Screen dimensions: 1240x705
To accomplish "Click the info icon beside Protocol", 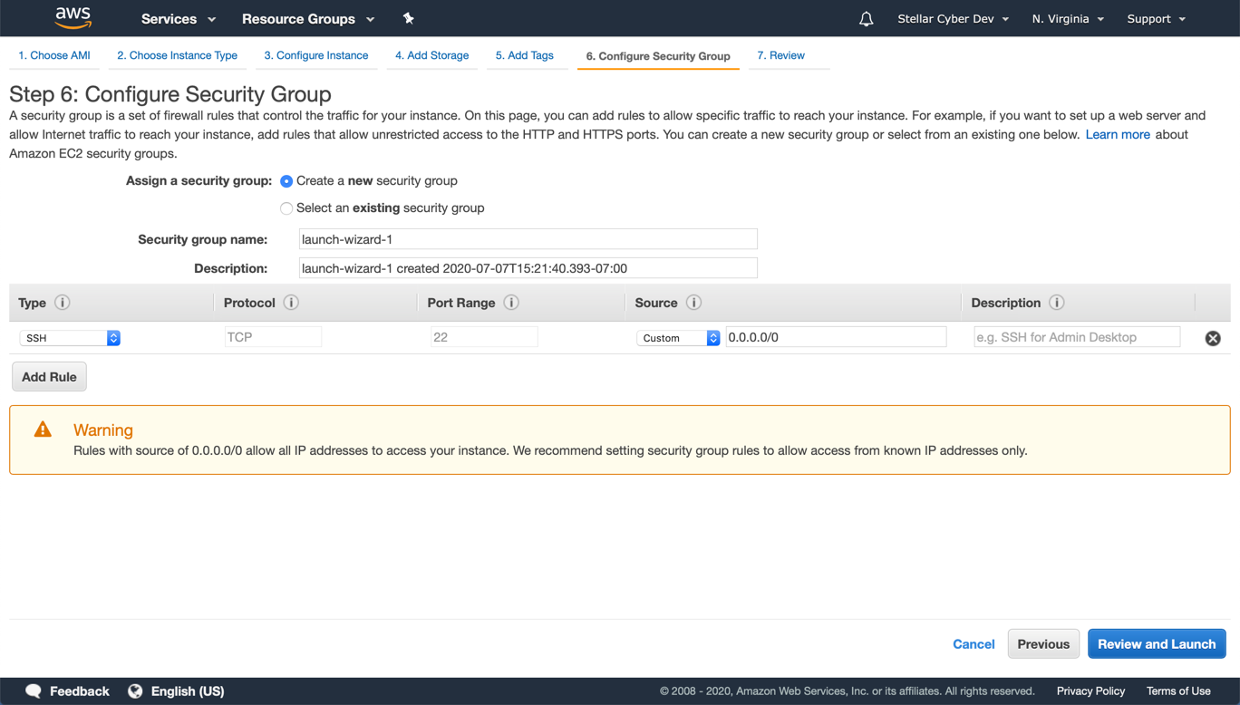I will (x=291, y=303).
